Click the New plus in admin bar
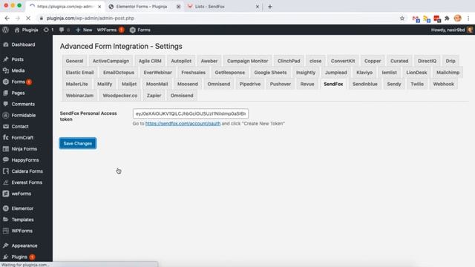The height and width of the screenshot is (267, 475). 84,30
